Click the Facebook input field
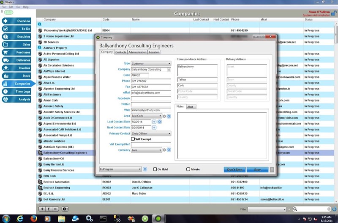 [151, 98]
